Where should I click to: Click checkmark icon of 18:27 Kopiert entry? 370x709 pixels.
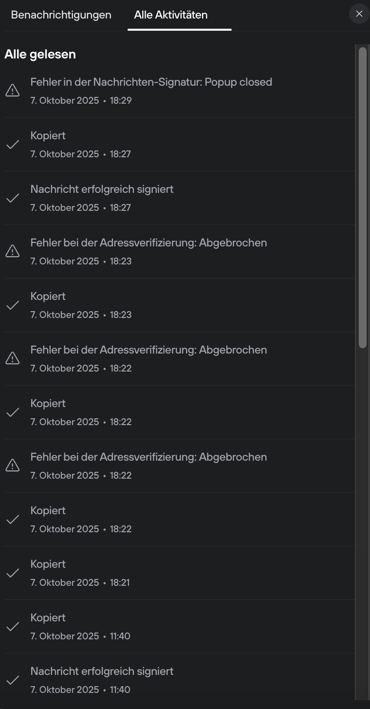pos(12,144)
